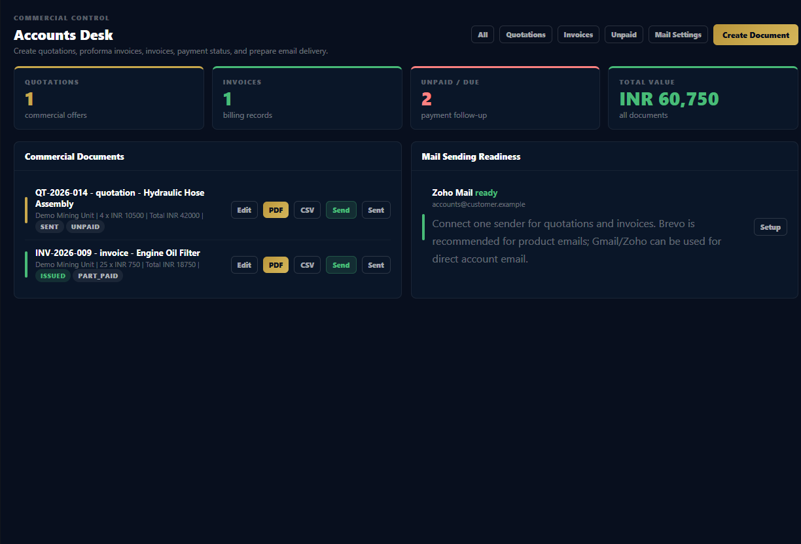This screenshot has height=544, width=801.
Task: Click the UNPAID status badge
Action: point(85,227)
